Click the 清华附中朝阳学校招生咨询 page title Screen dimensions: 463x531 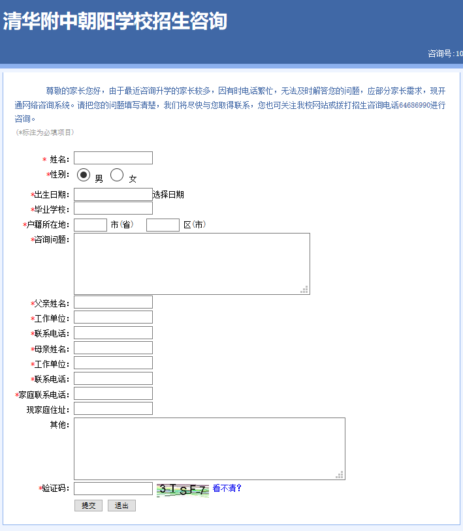pyautogui.click(x=115, y=22)
